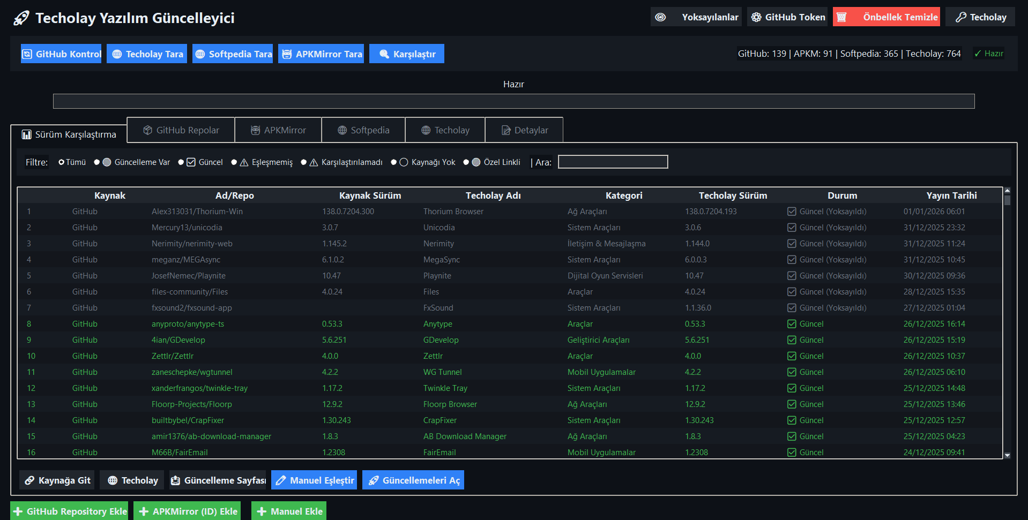Click the package icon on GitHub Repolar tab
Viewport: 1028px width, 520px height.
[148, 130]
